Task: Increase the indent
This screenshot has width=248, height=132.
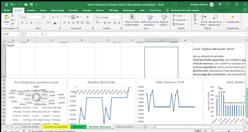Action: [x=82, y=23]
